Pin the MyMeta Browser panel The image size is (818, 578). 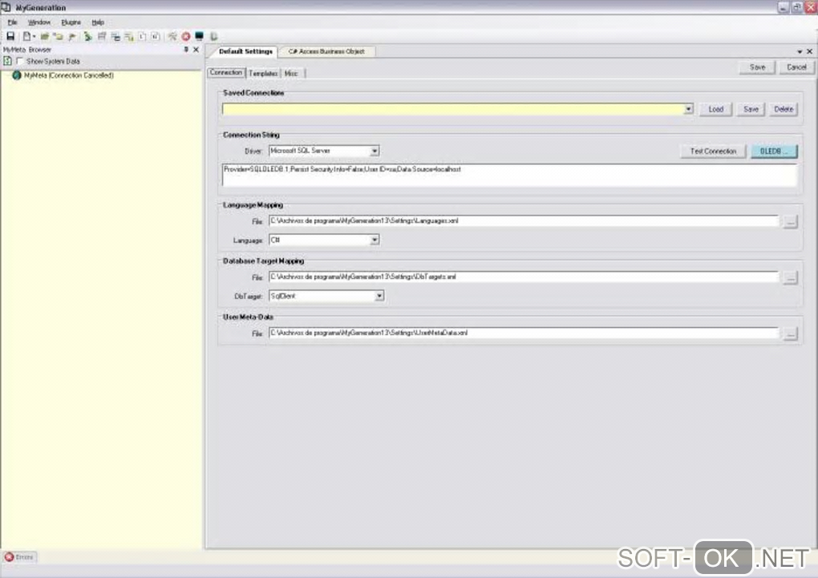[186, 50]
